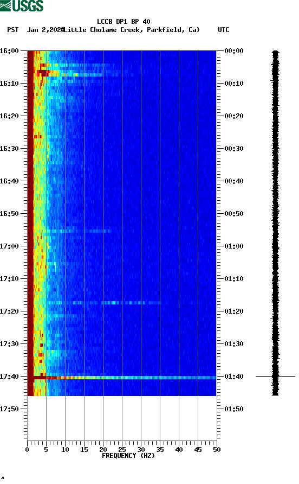The height and width of the screenshot is (484, 299).
Task: Click the 'PST' timezone label
Action: (13, 30)
